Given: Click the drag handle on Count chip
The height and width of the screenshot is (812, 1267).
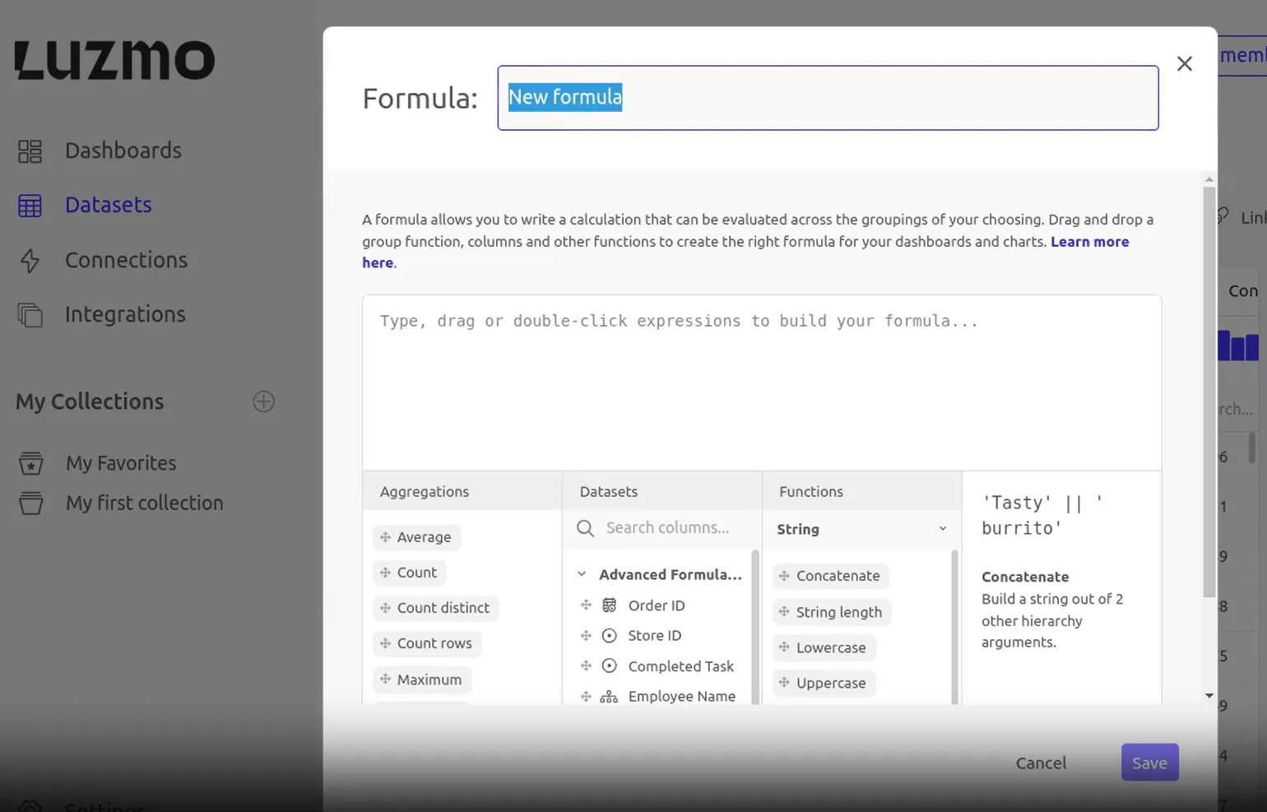Looking at the screenshot, I should pyautogui.click(x=385, y=573).
